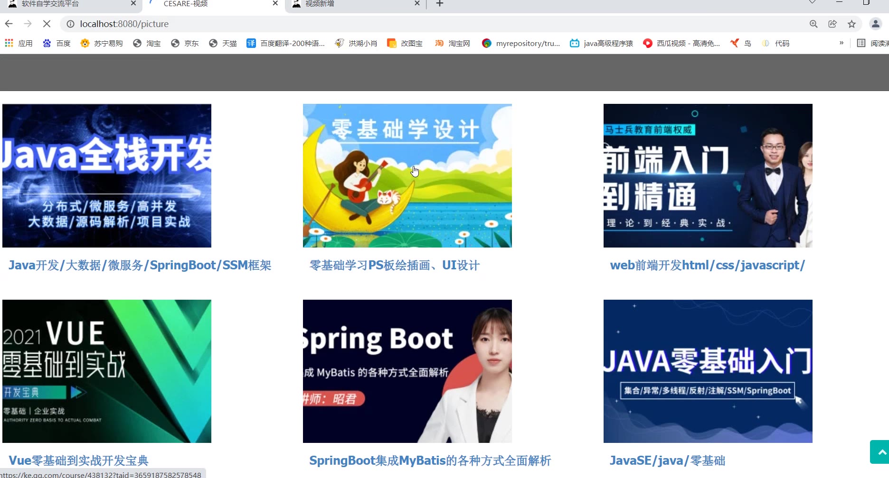
Task: Open a new tab with the plus button
Action: (440, 4)
